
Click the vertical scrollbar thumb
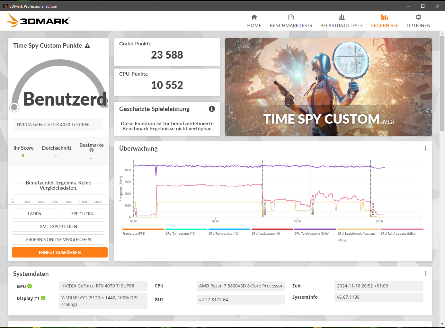click(442, 83)
